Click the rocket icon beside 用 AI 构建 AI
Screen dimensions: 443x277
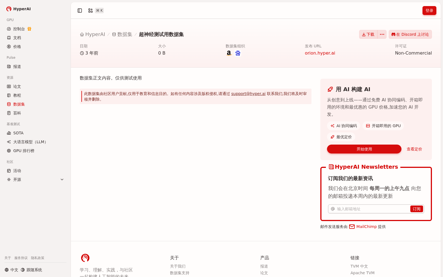click(x=330, y=89)
